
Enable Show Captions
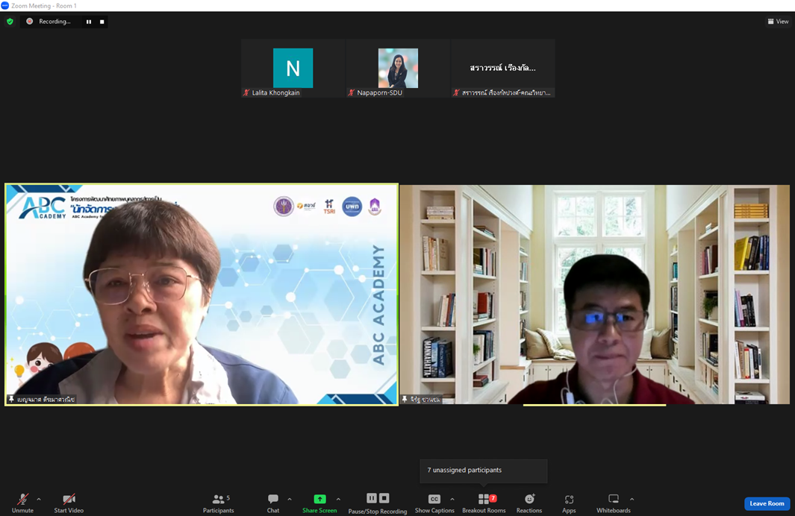click(434, 500)
